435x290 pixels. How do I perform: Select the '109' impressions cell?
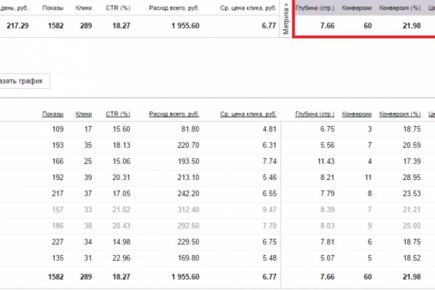[x=58, y=129]
